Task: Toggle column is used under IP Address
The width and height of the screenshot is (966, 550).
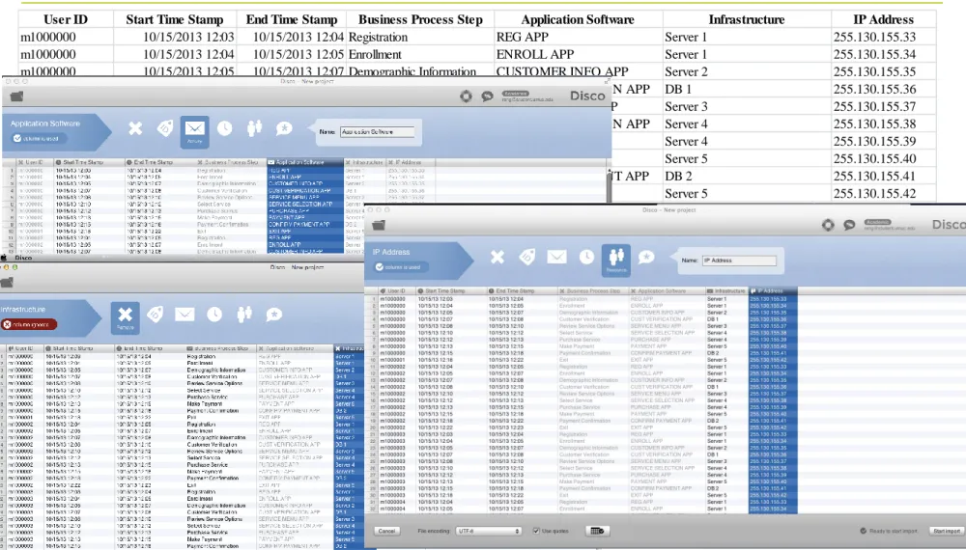Action: (x=401, y=267)
